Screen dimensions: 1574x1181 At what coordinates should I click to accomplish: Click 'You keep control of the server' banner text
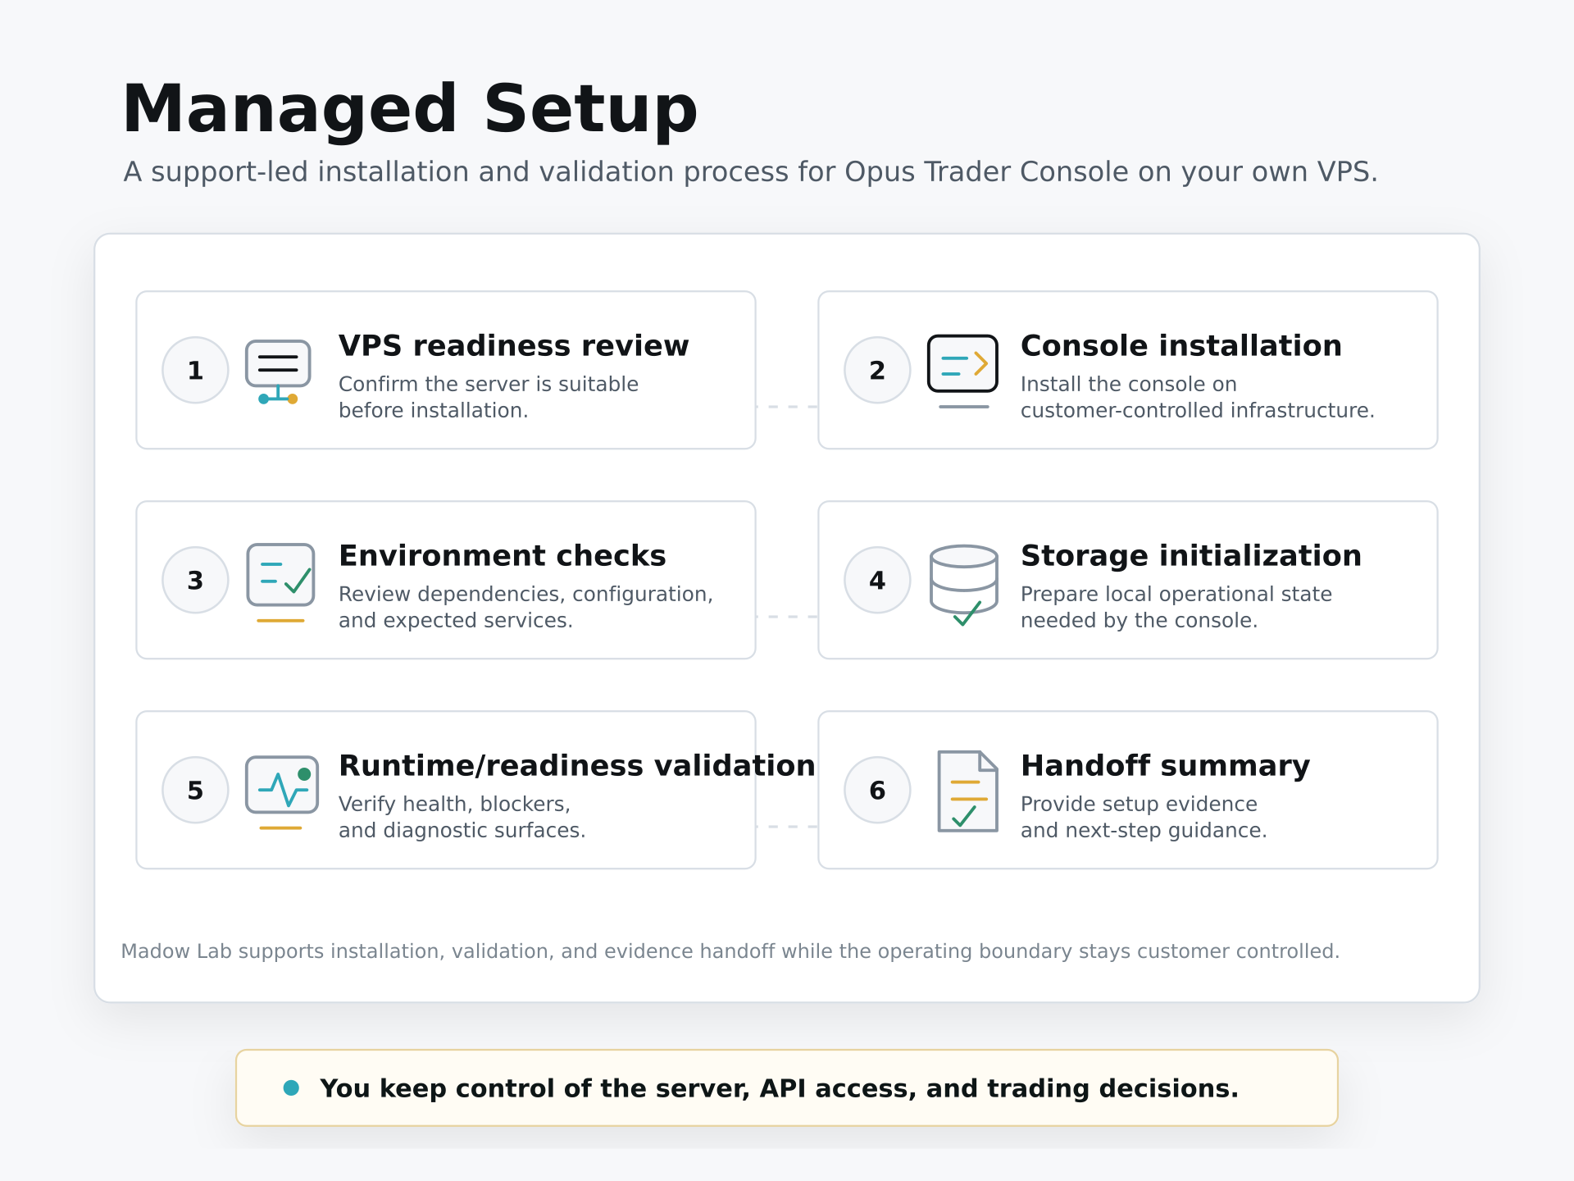779,1088
